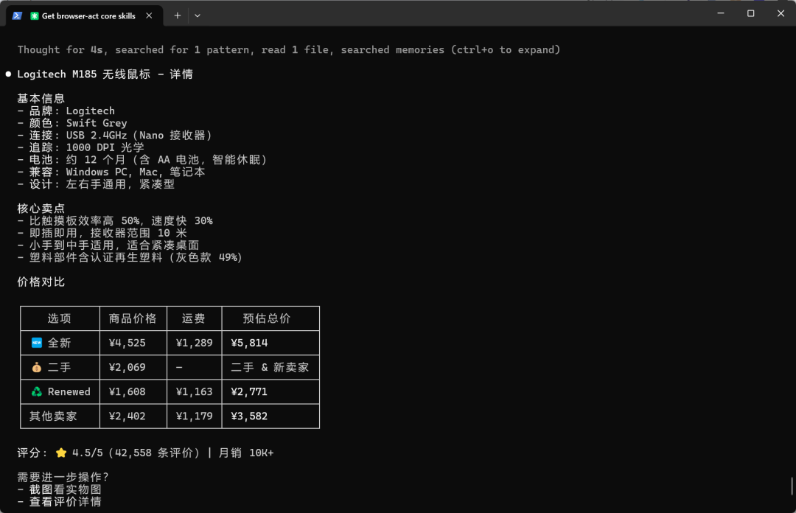
Task: Minimize the terminal window
Action: (x=721, y=13)
